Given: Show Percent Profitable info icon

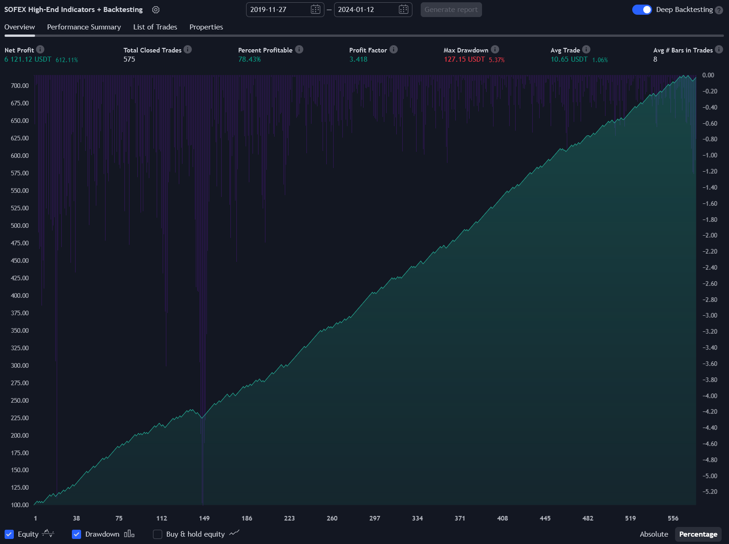Looking at the screenshot, I should click(299, 49).
